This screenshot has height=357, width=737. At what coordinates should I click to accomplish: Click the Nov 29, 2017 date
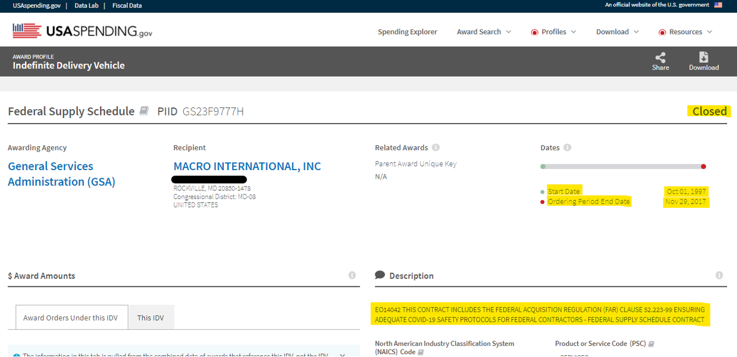coord(686,202)
